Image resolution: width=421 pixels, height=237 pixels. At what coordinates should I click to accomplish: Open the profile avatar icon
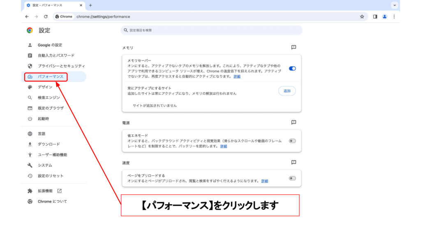click(384, 16)
